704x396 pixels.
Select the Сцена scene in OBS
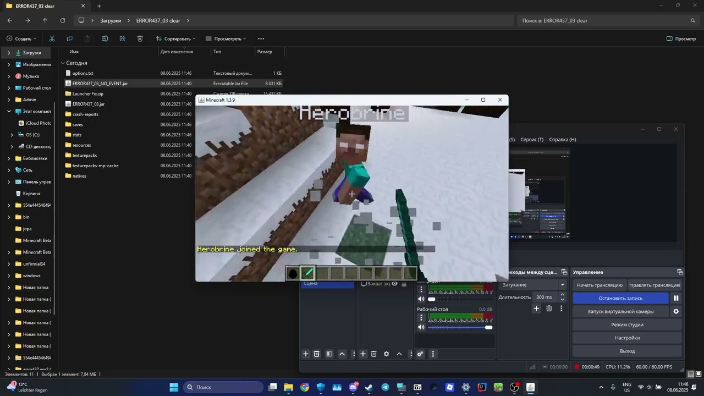(x=327, y=284)
